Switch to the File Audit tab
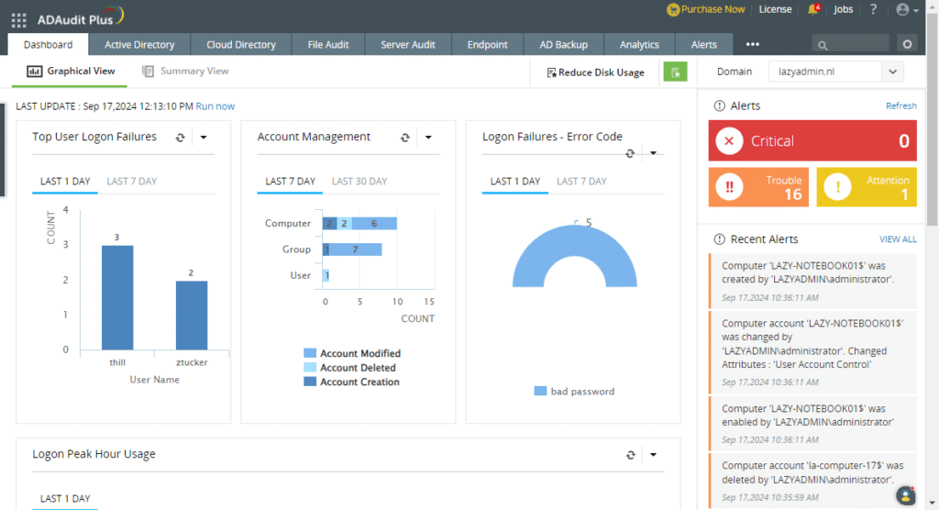 click(328, 44)
